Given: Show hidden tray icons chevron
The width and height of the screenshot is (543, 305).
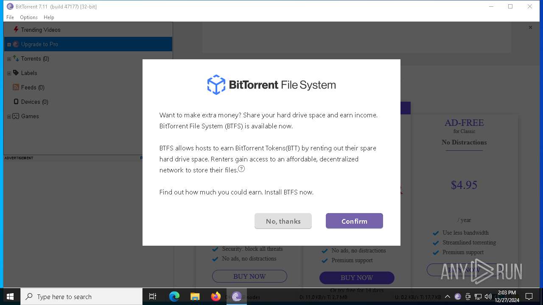Looking at the screenshot, I should 448,297.
